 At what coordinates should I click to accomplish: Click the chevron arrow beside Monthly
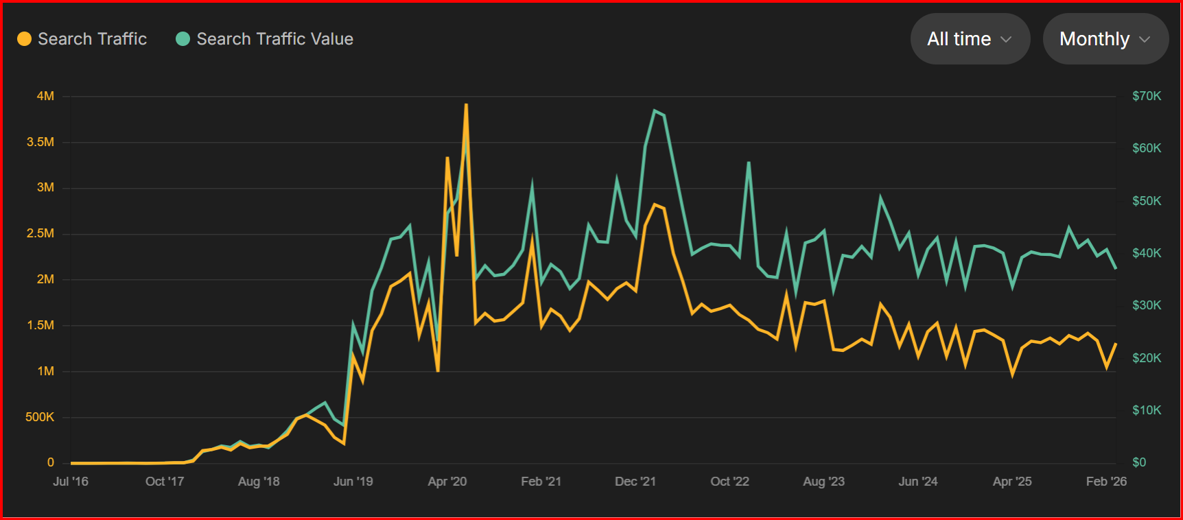pos(1145,40)
